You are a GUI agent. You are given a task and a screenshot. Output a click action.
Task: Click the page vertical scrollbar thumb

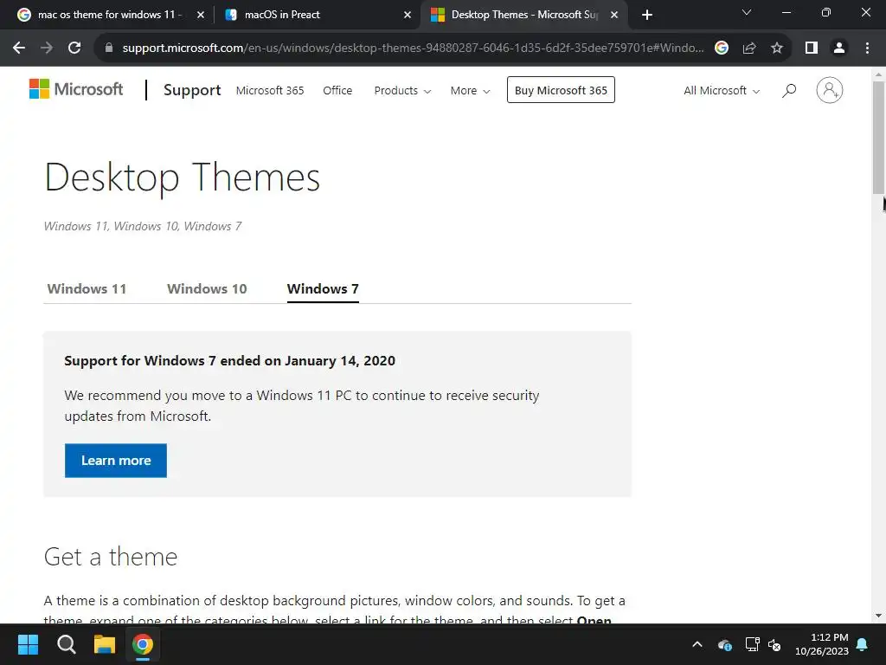point(879,138)
